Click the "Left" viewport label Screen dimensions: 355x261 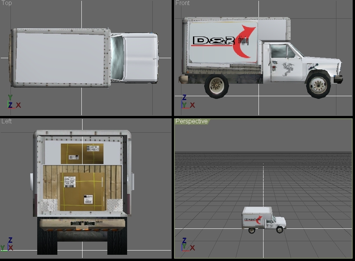click(x=7, y=121)
